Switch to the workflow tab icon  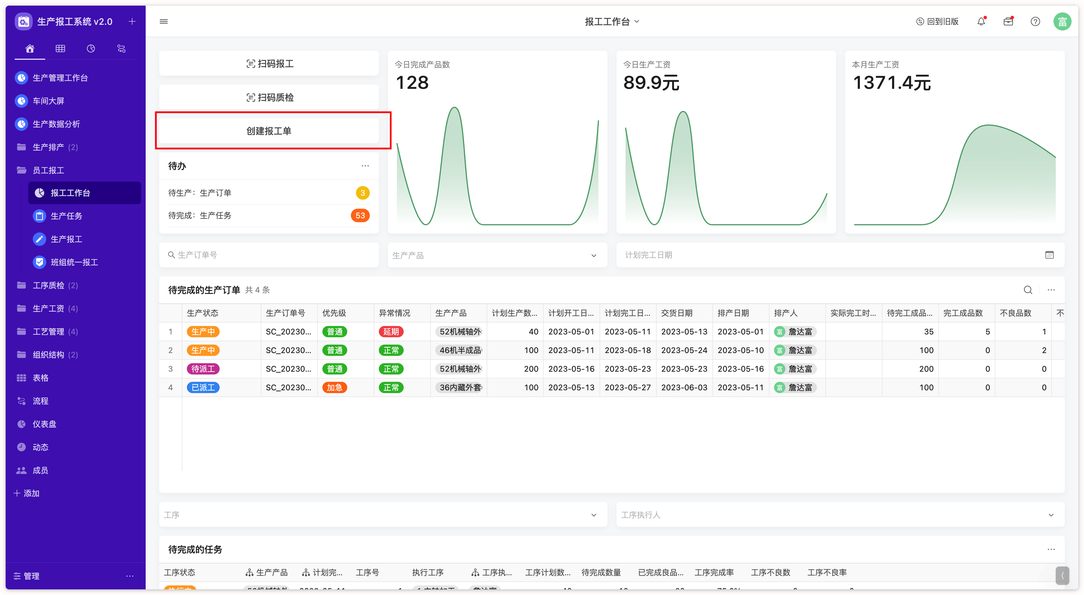(x=122, y=49)
